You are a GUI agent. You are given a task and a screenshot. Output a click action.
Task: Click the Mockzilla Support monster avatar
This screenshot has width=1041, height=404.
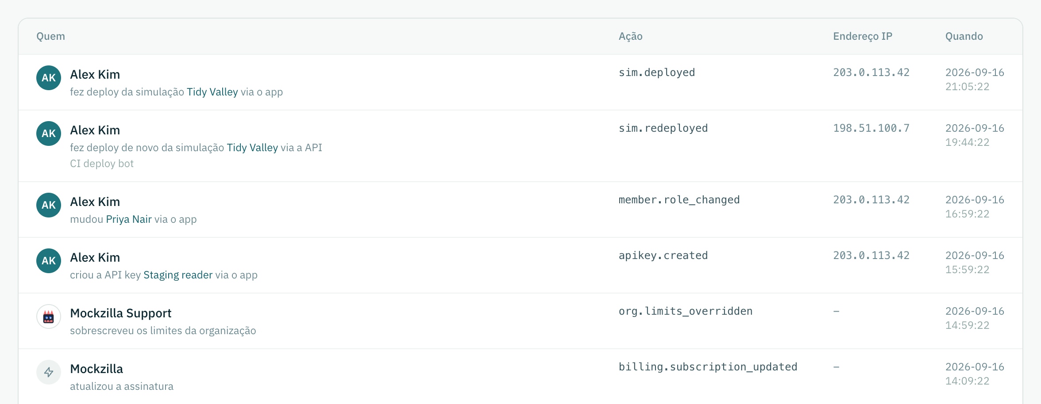(x=49, y=316)
